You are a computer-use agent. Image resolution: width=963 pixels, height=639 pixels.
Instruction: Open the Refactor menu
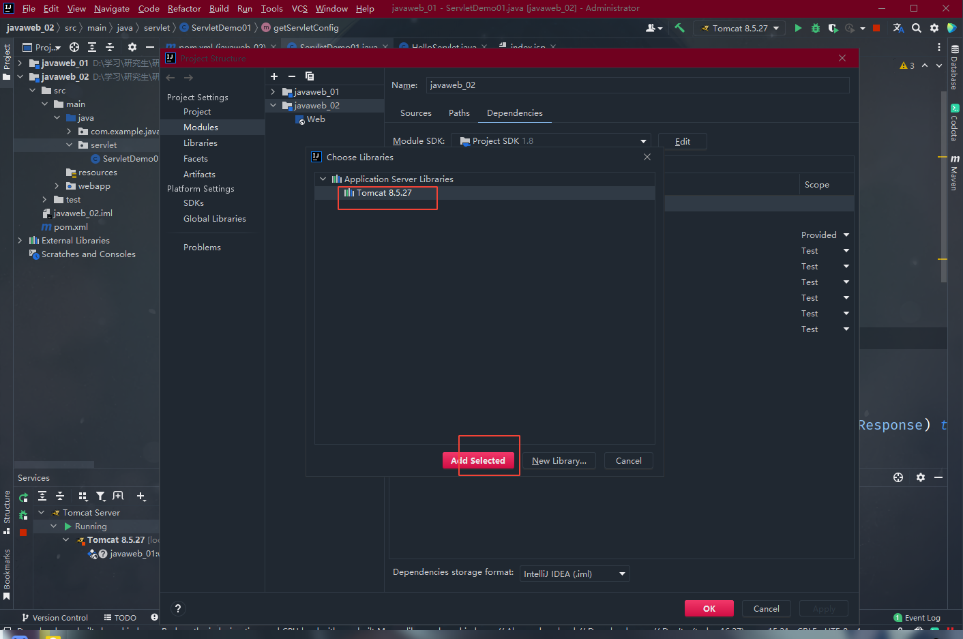(x=184, y=8)
